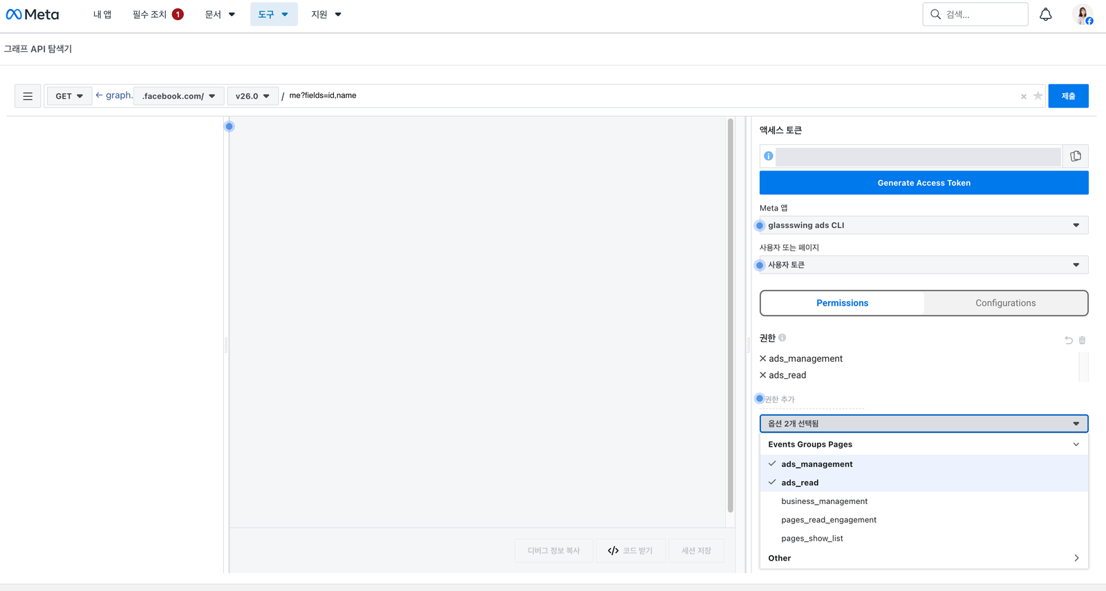Screen dimensions: 1106x591
Task: Toggle the hamburger sidebar menu
Action: 28,96
